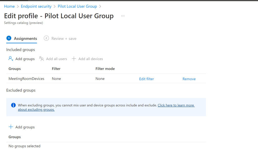Open the ellipsis more options menu

click(x=123, y=16)
